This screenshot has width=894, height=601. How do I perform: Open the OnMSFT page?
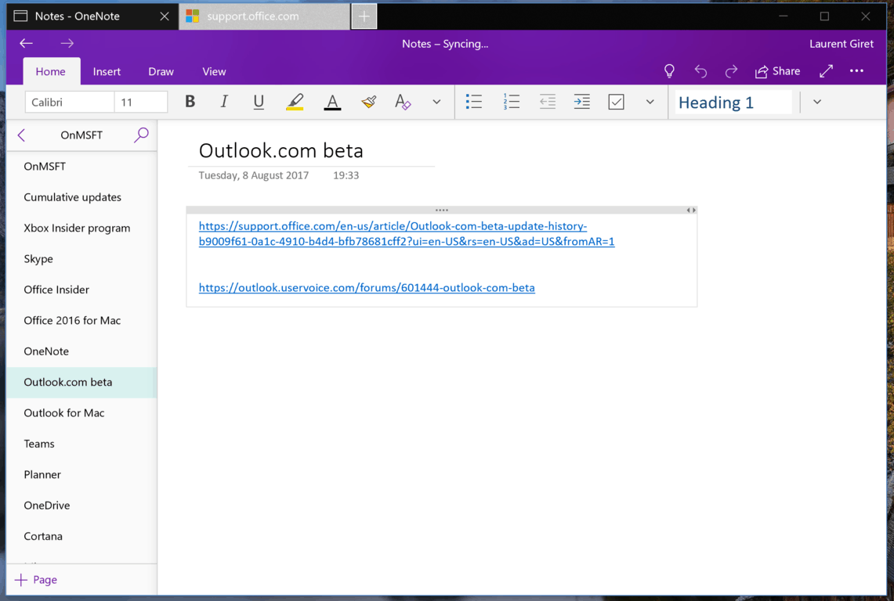tap(81, 167)
